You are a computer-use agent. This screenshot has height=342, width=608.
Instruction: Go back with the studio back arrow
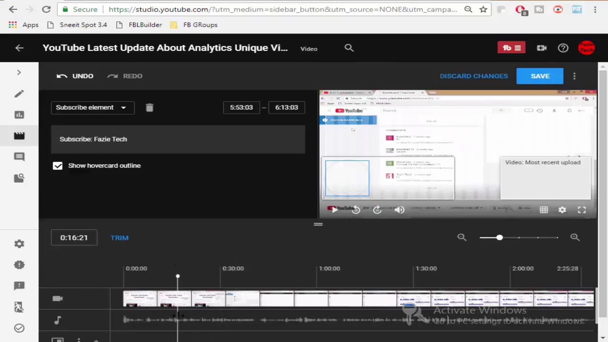19,48
